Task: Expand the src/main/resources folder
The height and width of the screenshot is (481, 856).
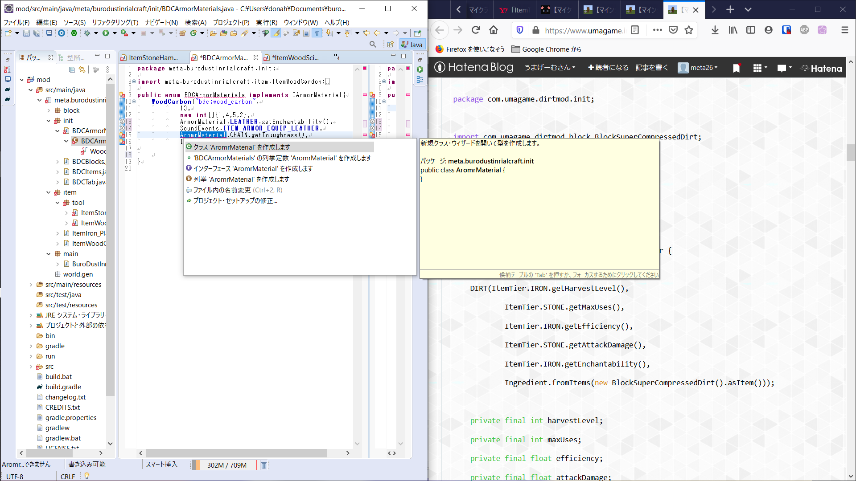Action: (31, 285)
